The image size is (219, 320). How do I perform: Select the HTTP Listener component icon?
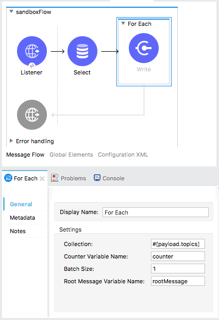[32, 51]
